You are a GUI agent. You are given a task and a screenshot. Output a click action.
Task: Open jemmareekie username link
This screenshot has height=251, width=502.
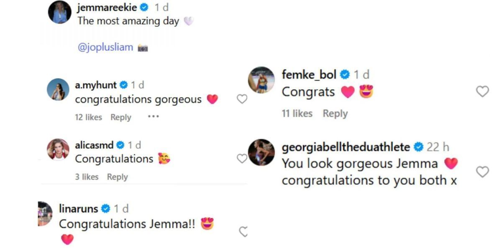click(107, 7)
